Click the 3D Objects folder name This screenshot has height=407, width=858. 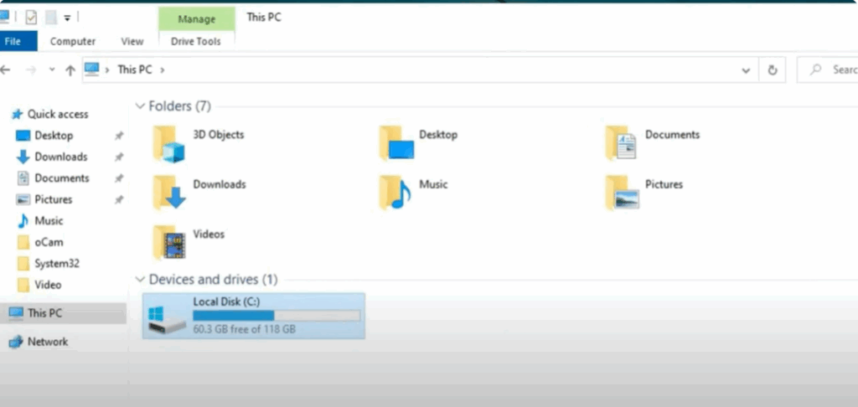(x=219, y=135)
